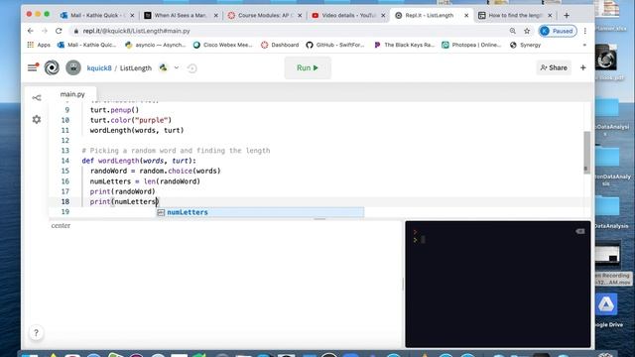Switch to the Video details YouTube tab

click(348, 16)
